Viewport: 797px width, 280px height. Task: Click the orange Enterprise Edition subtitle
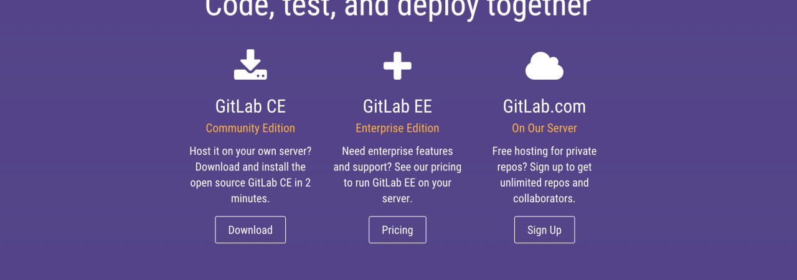click(397, 128)
